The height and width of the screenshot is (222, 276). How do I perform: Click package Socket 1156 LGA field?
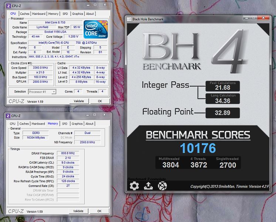[x=55, y=32]
